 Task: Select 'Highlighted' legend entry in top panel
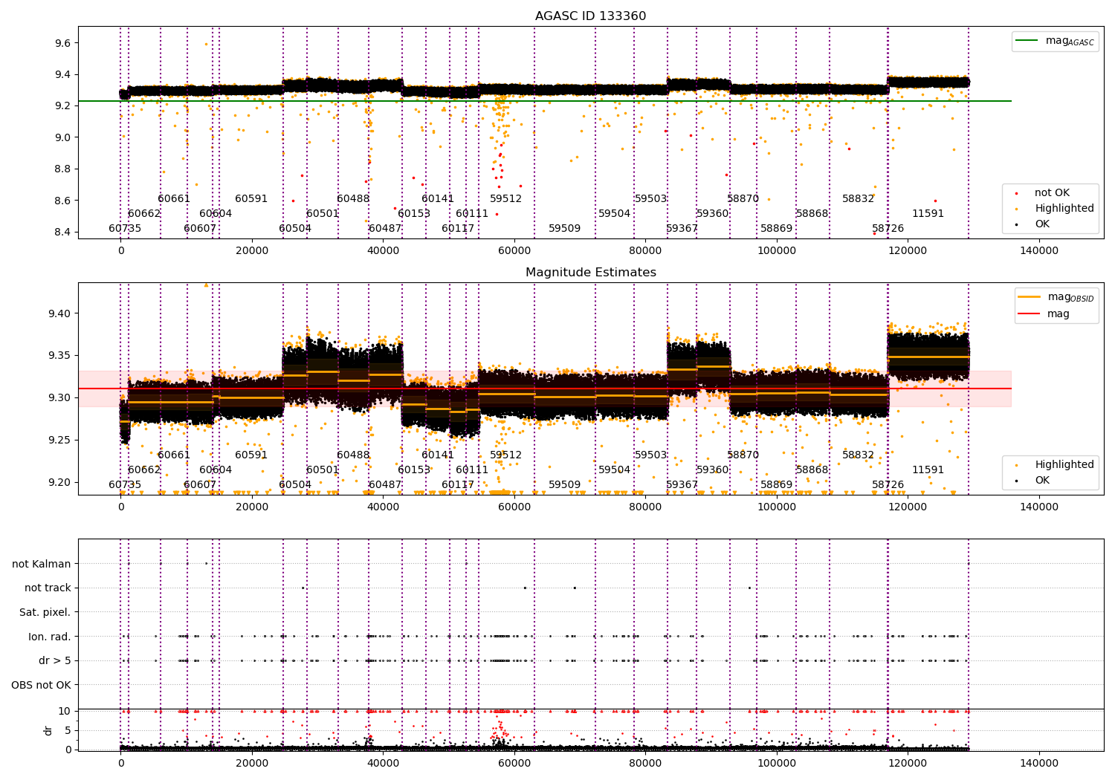(1056, 209)
